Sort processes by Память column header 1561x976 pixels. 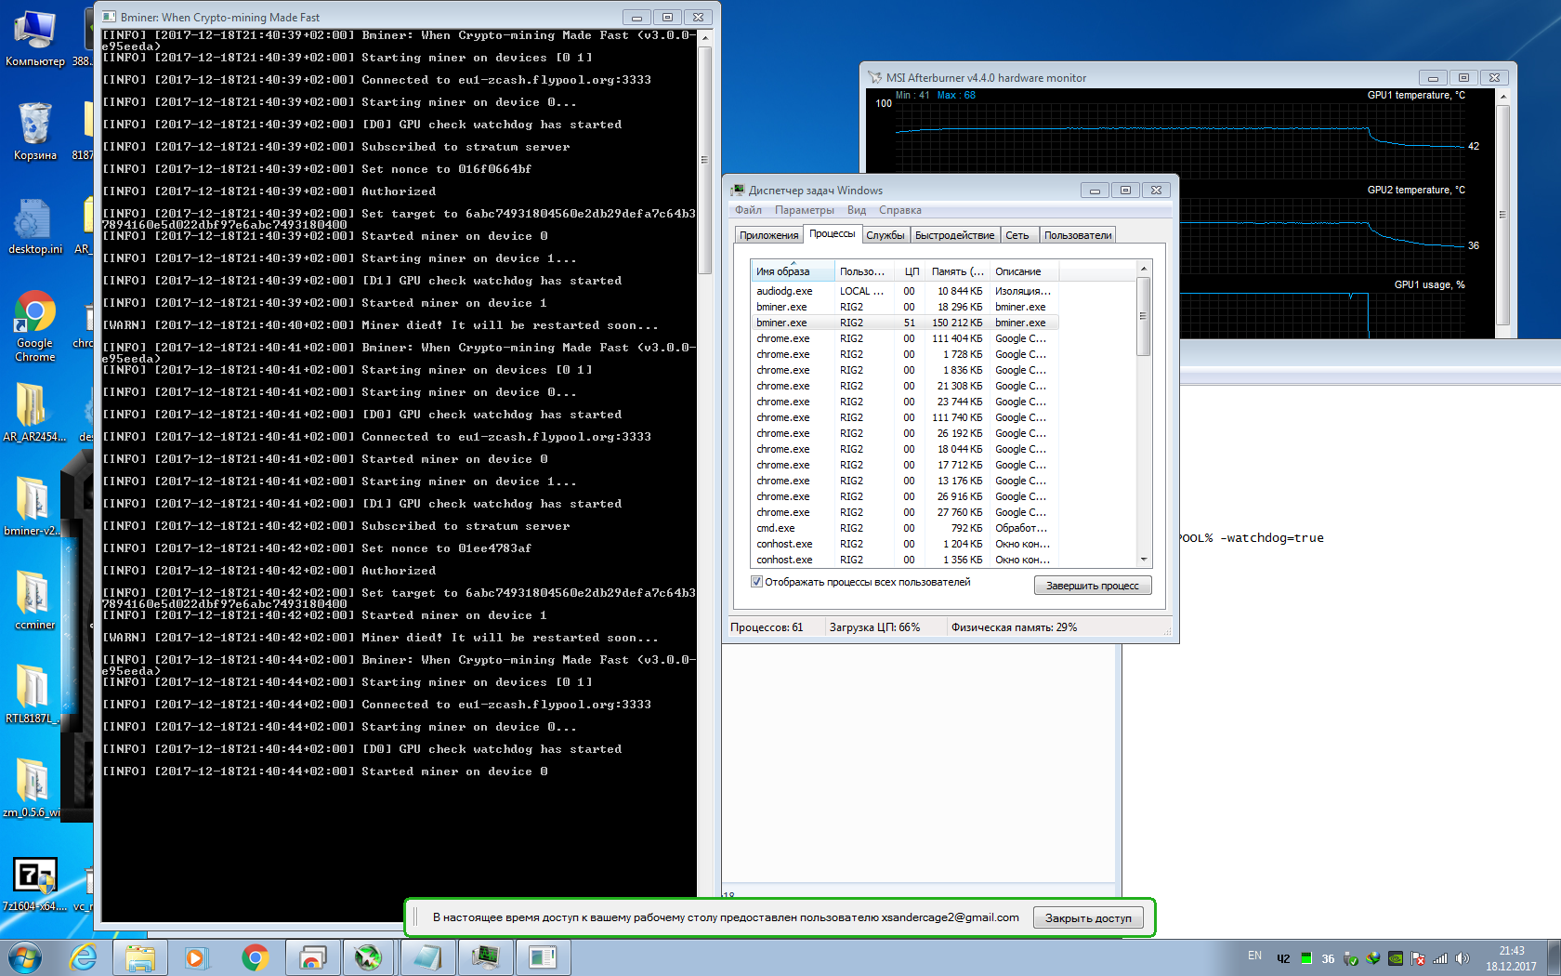957,271
